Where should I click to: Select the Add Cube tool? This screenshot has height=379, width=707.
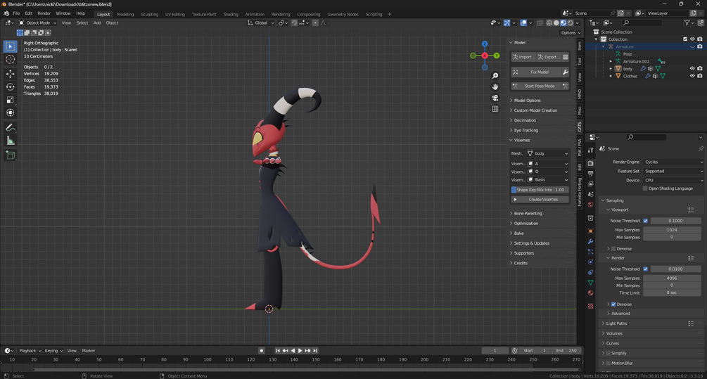pyautogui.click(x=10, y=155)
